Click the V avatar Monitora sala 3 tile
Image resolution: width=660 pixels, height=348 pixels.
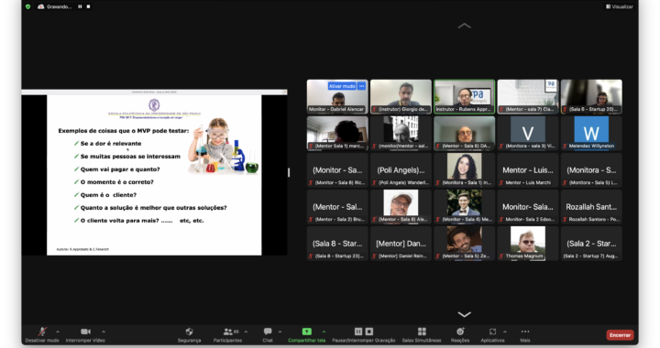[x=528, y=133]
